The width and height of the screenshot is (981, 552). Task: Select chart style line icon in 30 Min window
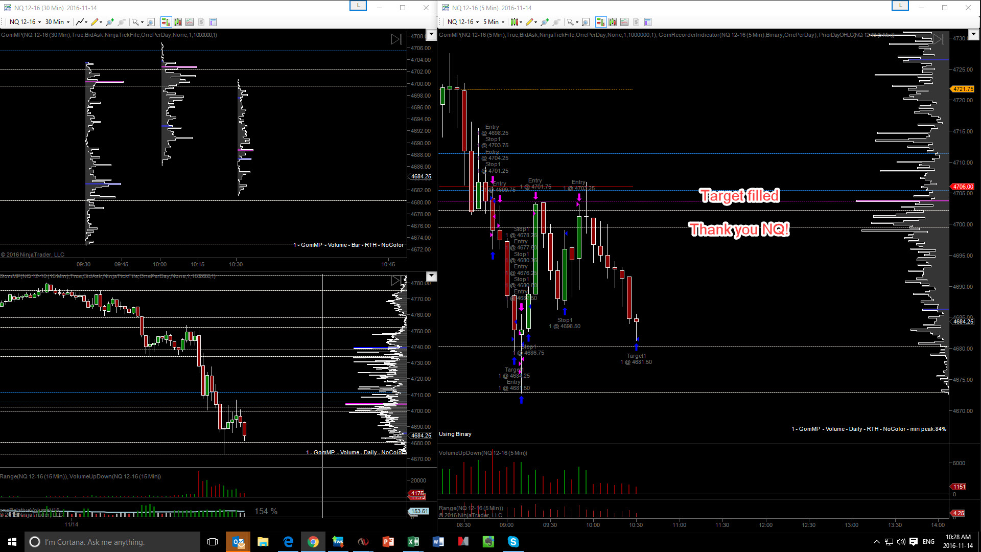pyautogui.click(x=80, y=22)
